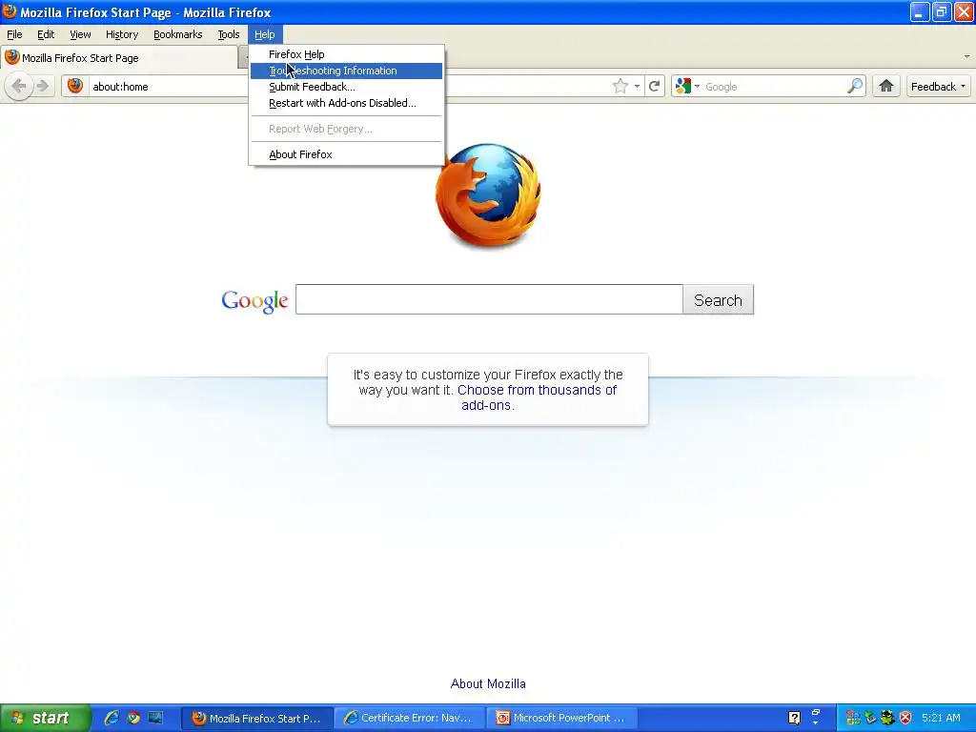Click the Google logo beside search box
Screen dimensions: 976x732
[x=254, y=301]
